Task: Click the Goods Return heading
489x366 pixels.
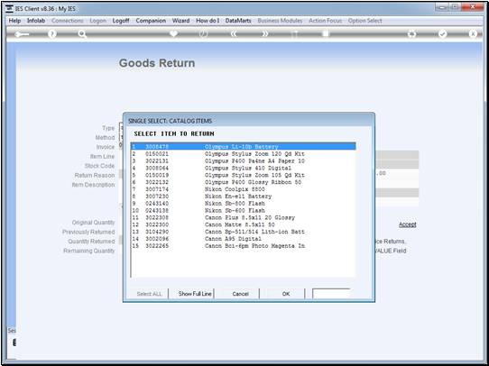Action: (x=157, y=63)
